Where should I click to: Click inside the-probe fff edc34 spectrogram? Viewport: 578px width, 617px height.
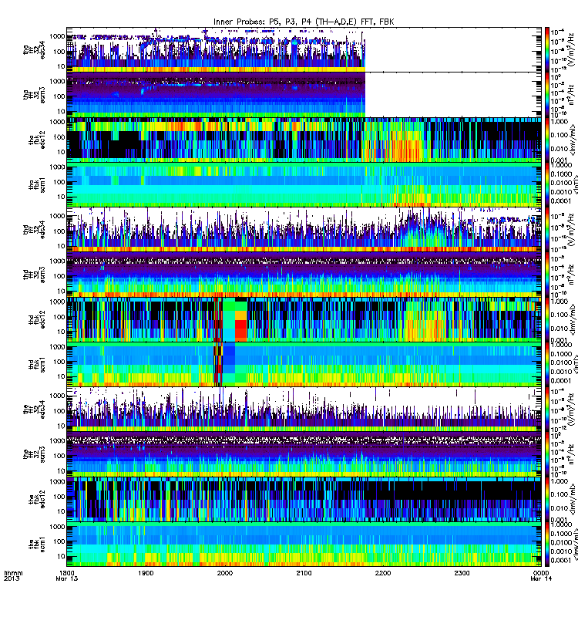(x=304, y=410)
